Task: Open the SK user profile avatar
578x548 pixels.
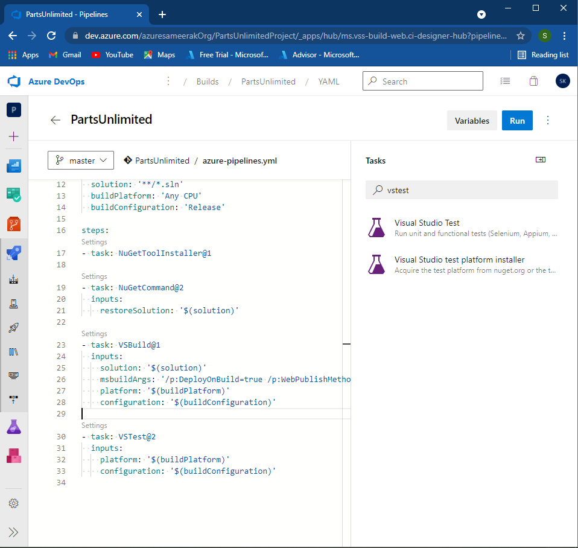Action: point(562,81)
